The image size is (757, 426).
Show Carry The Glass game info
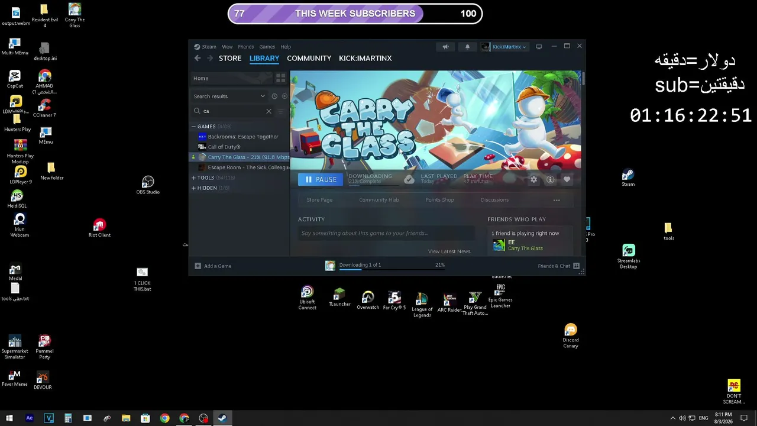point(550,179)
